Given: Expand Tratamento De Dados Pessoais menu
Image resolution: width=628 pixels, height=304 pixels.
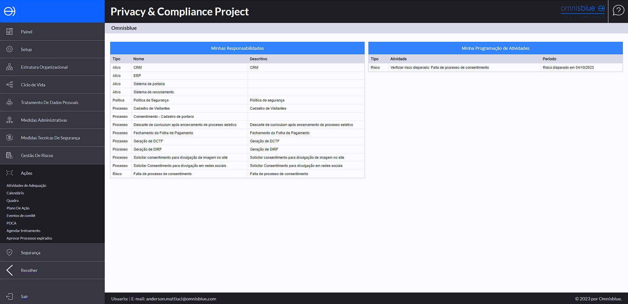Looking at the screenshot, I should coord(49,102).
